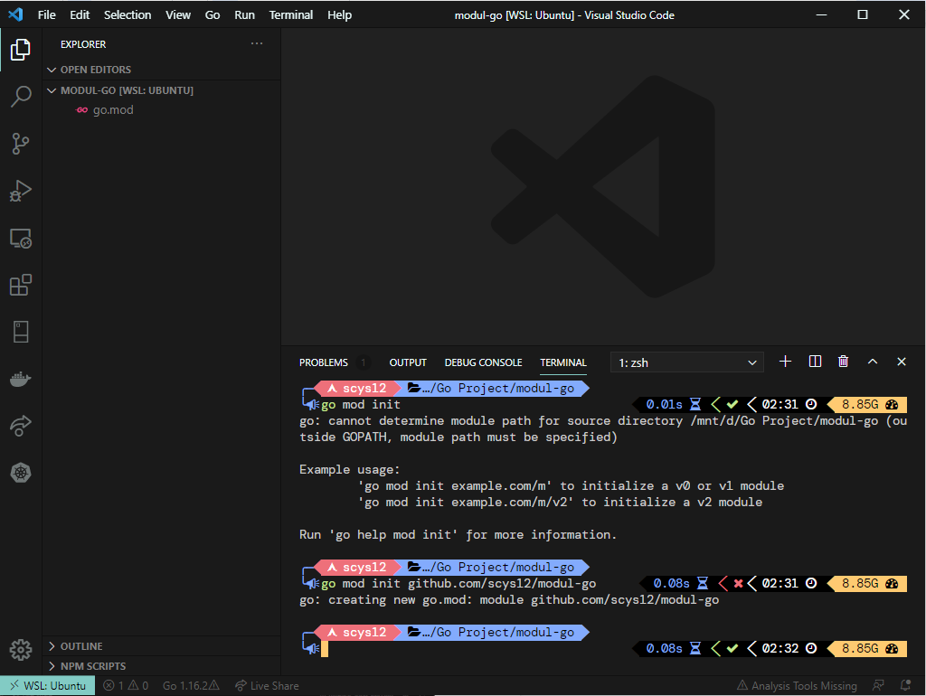This screenshot has height=696, width=926.
Task: Open the Docker view
Action: coord(21,379)
